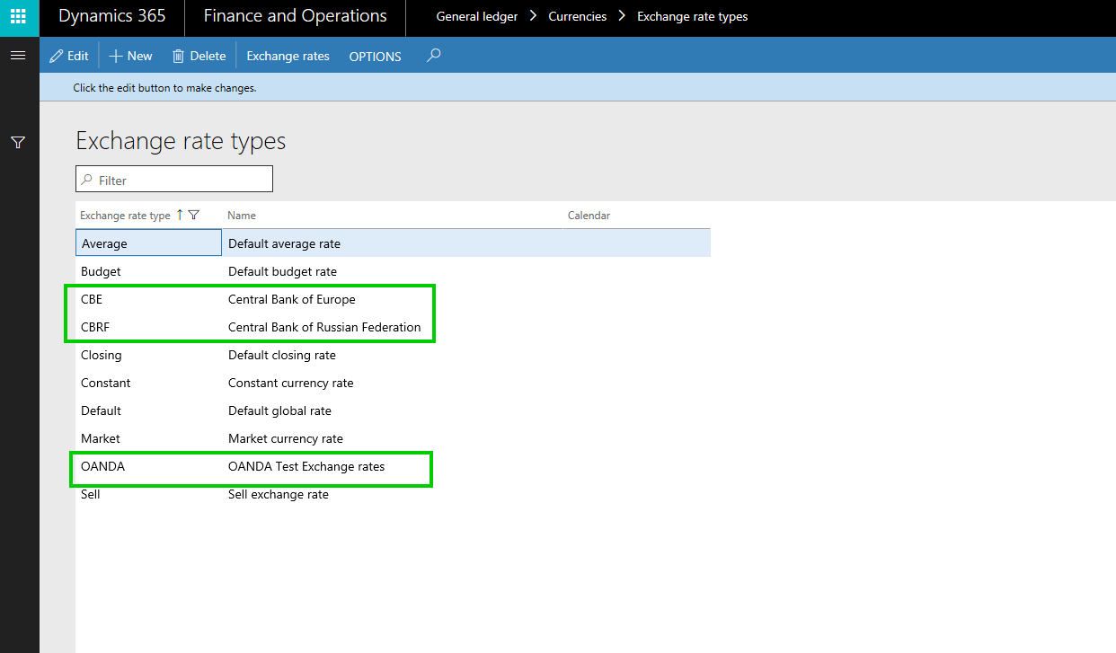Create a New exchange rate type
The image size is (1116, 653).
(131, 56)
